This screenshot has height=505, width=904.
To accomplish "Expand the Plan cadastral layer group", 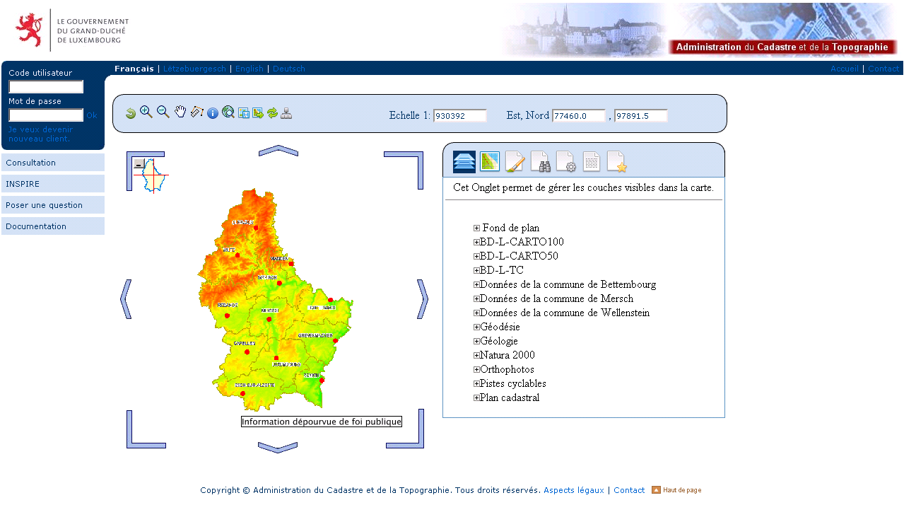I will tap(476, 397).
